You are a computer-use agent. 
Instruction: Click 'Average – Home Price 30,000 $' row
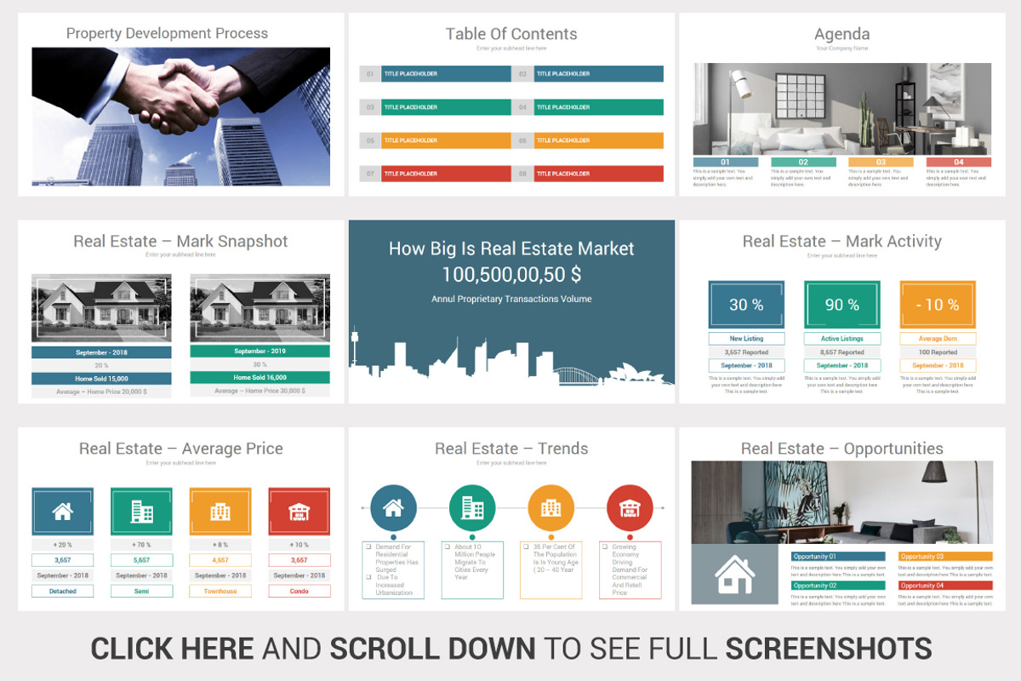tap(260, 391)
